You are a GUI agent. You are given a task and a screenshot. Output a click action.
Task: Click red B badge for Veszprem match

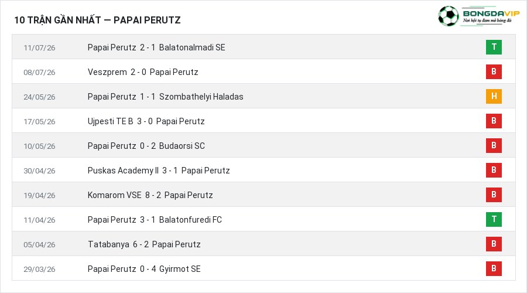(494, 71)
